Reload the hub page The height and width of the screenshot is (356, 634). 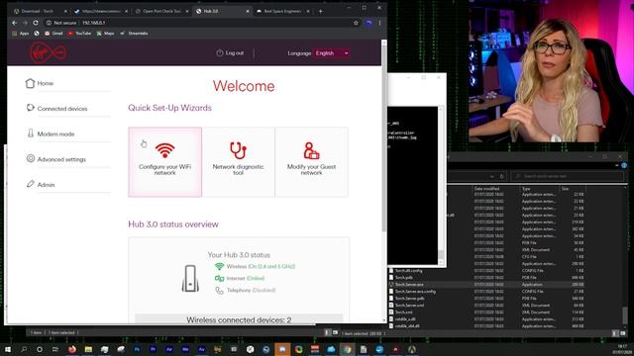coord(36,23)
